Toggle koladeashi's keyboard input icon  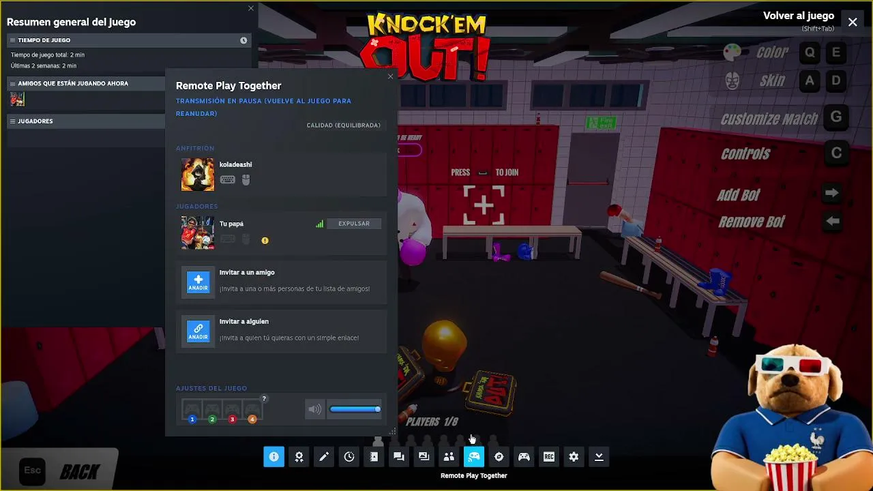[228, 180]
